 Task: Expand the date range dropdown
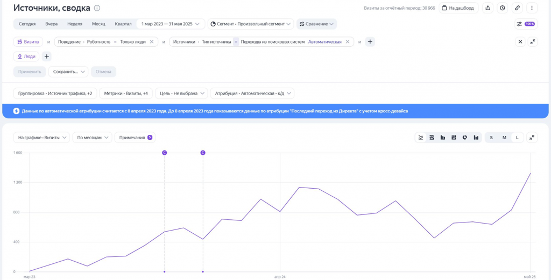(x=170, y=24)
